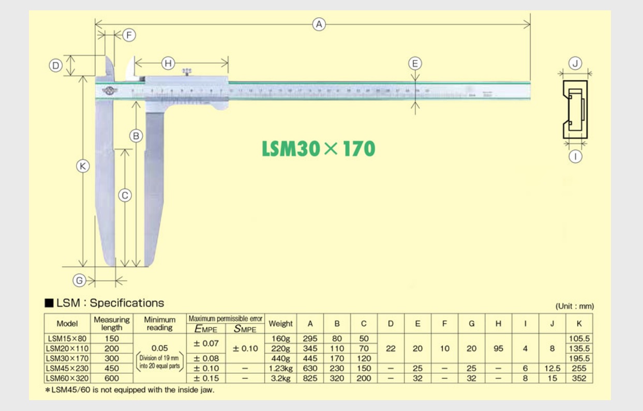Image resolution: width=643 pixels, height=411 pixels.
Task: Click the large green LSM30×170 title
Action: point(318,149)
